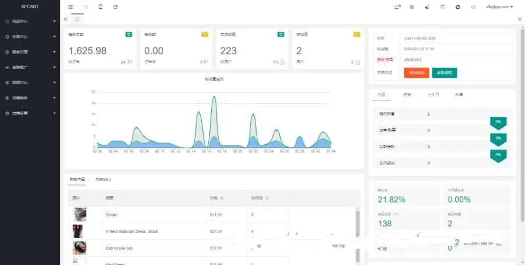Expand the 营销推广 sidebar menu
The height and width of the screenshot is (265, 525).
click(x=30, y=67)
